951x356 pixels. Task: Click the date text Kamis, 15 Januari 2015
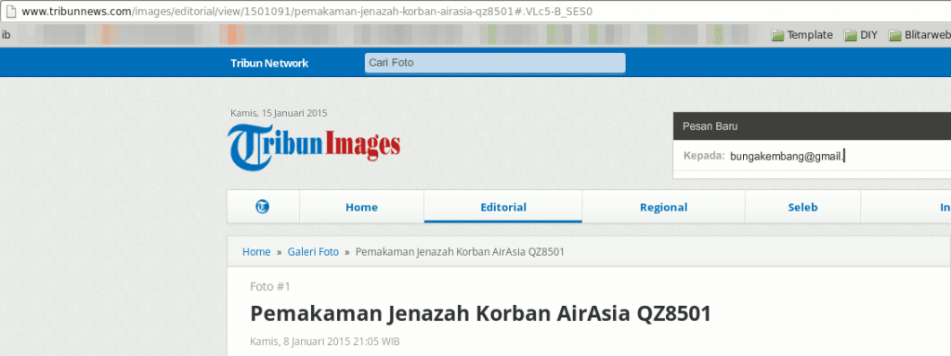pos(279,112)
